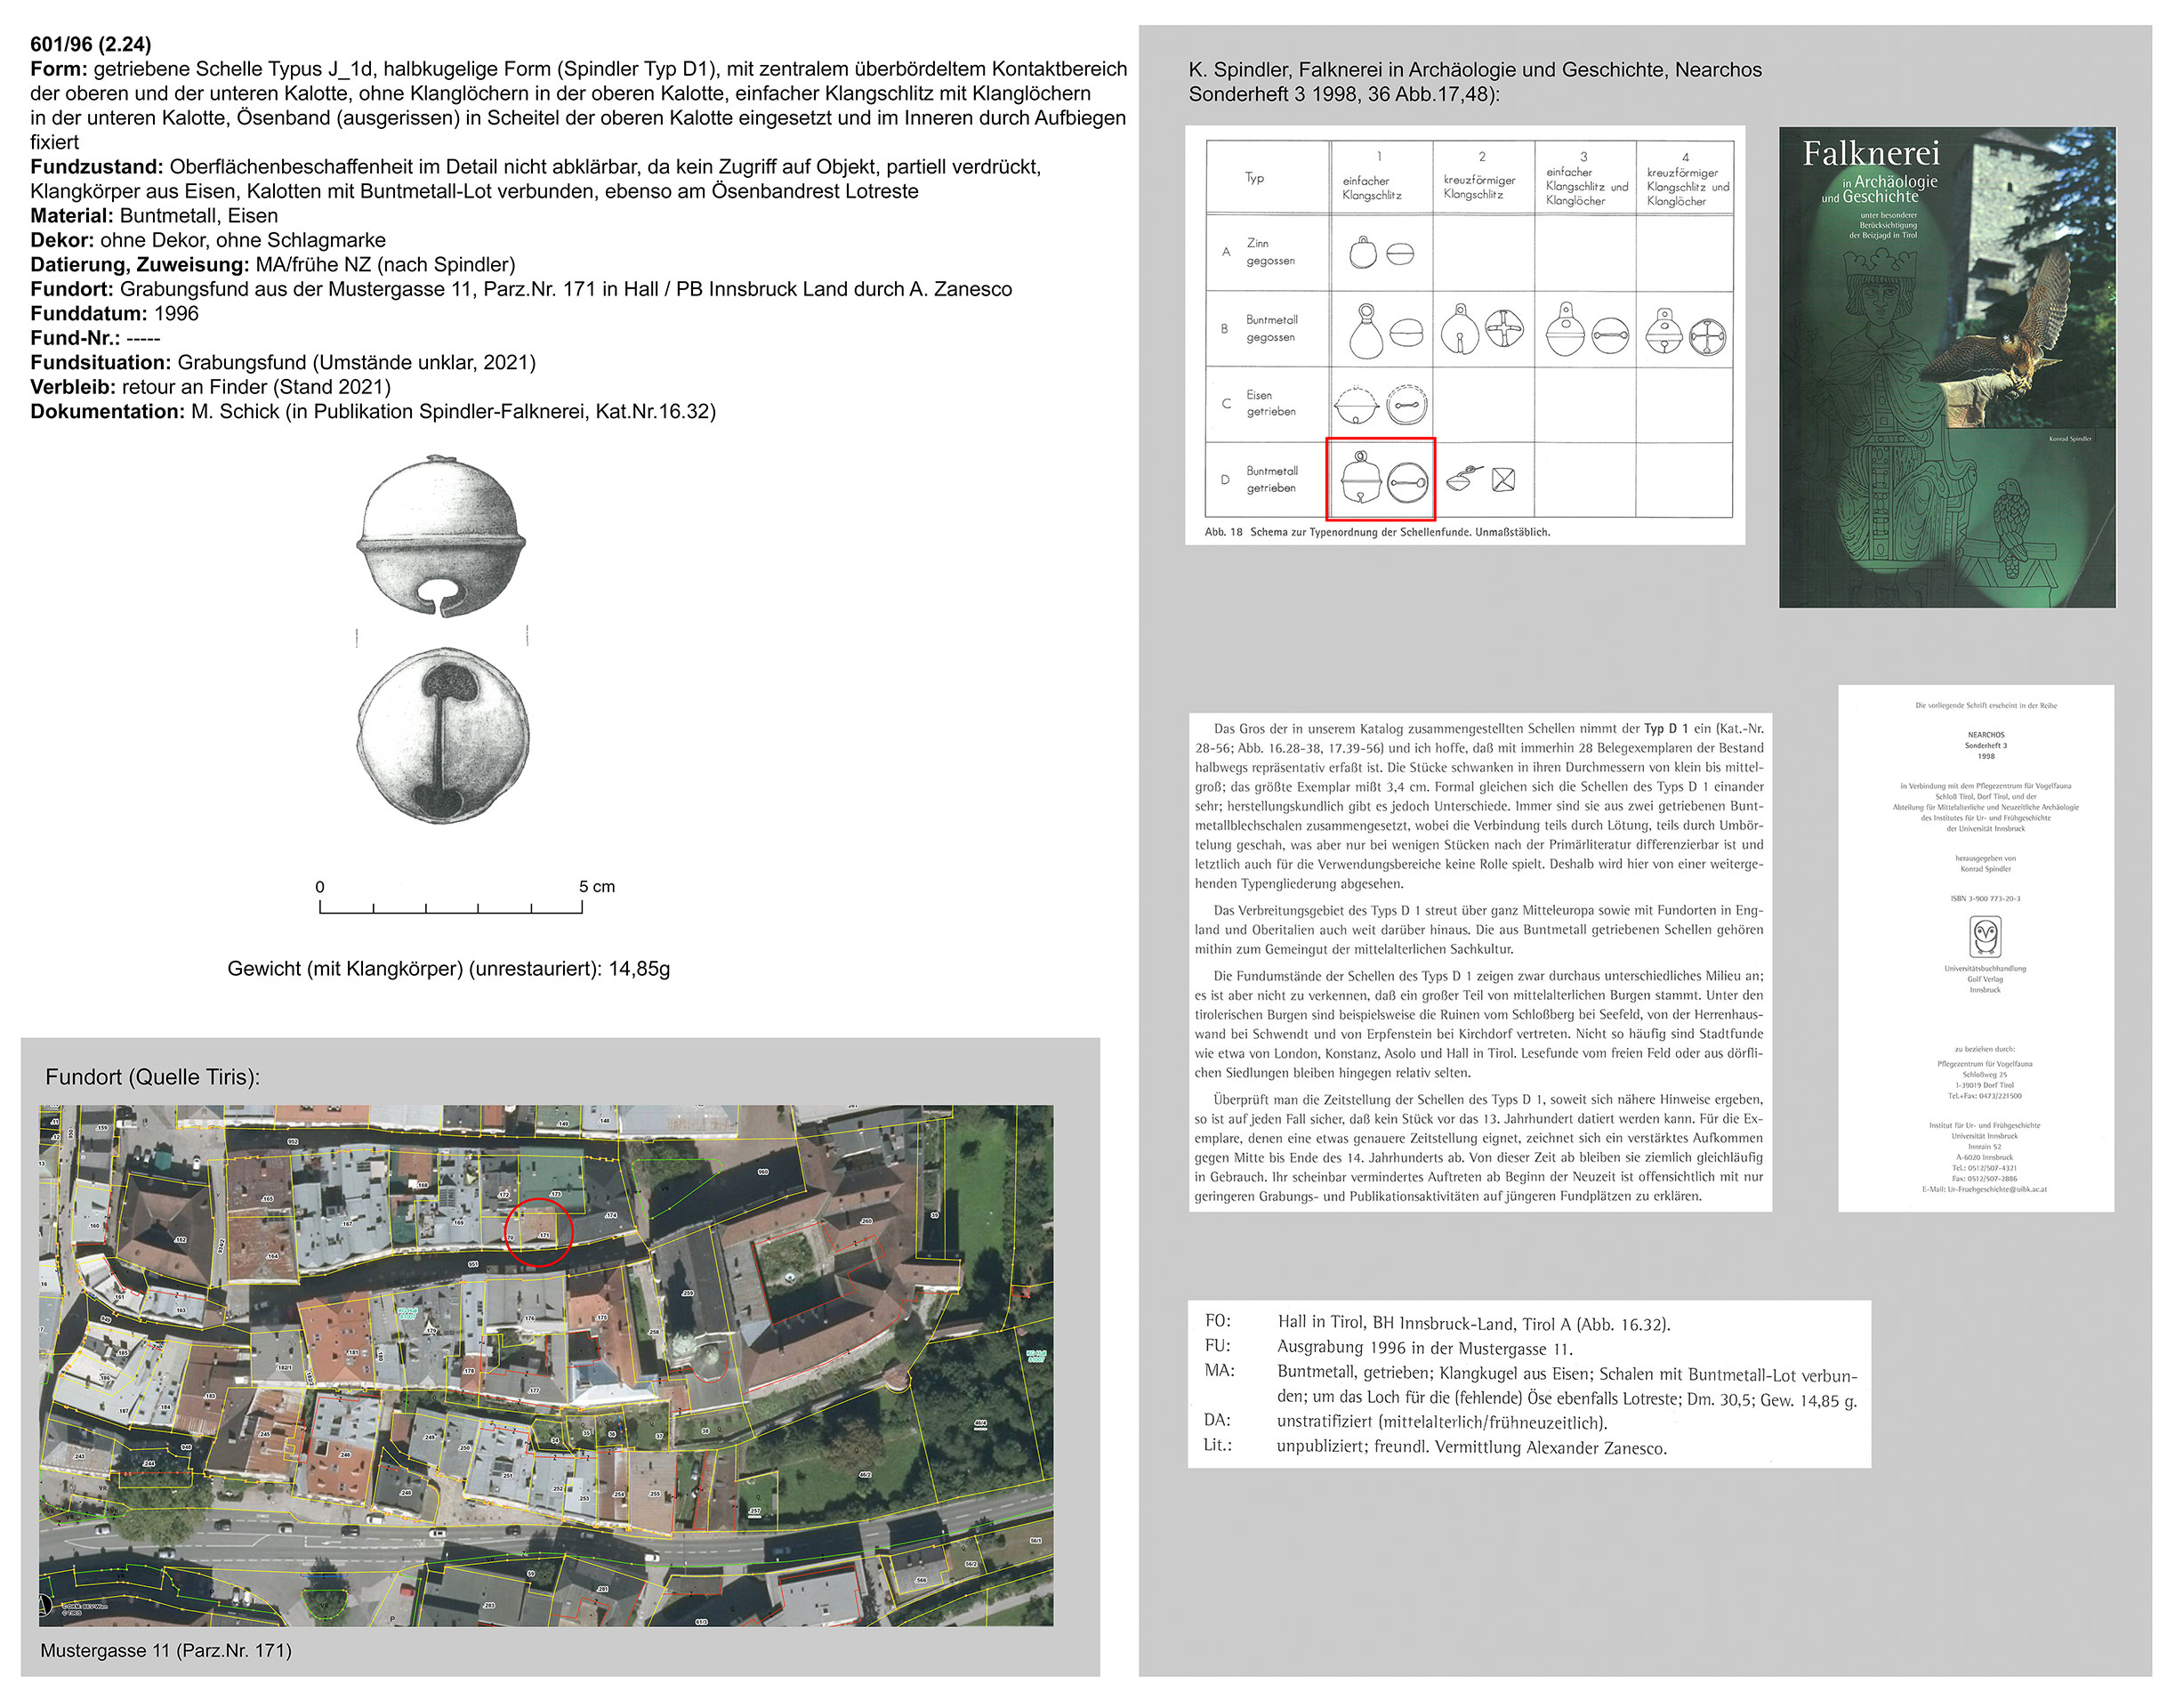
Task: Click the Nearchos Sonderheft imprint page
Action: 1975,947
